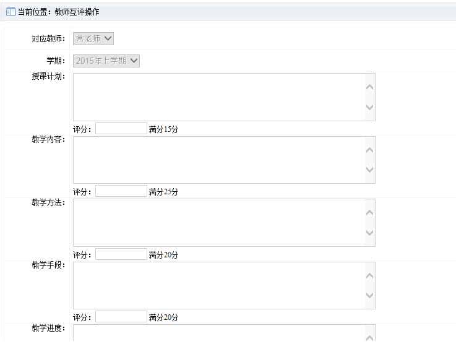Open the 对应教师 dropdown showing 常老师

click(93, 38)
